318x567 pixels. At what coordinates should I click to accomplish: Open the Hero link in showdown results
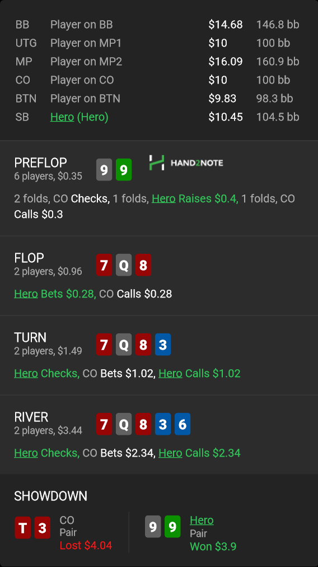point(202,520)
